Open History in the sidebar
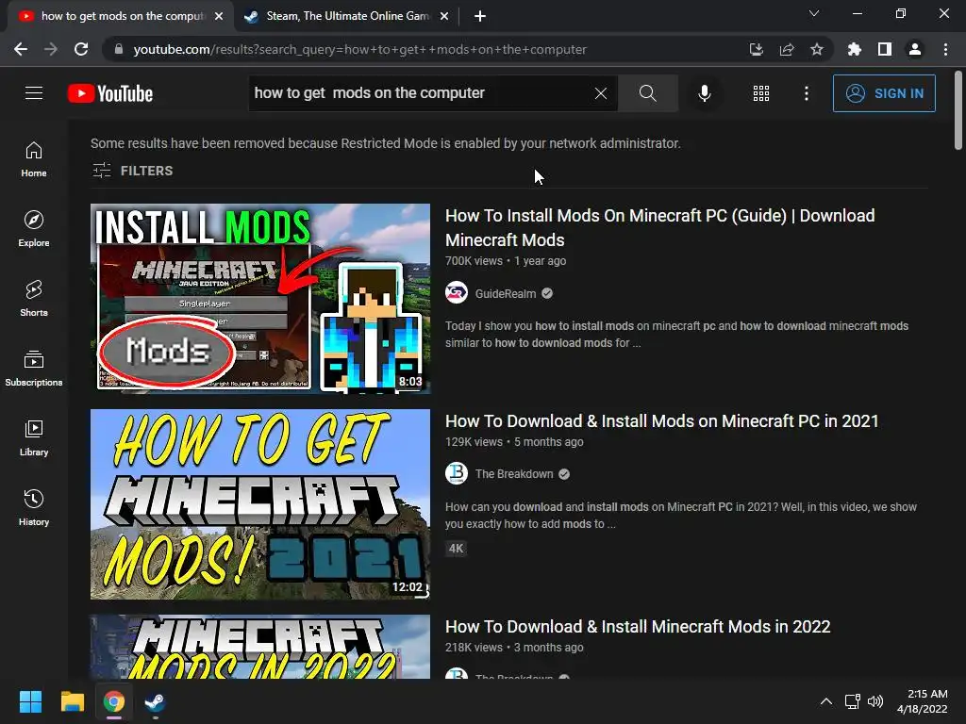 coord(34,508)
